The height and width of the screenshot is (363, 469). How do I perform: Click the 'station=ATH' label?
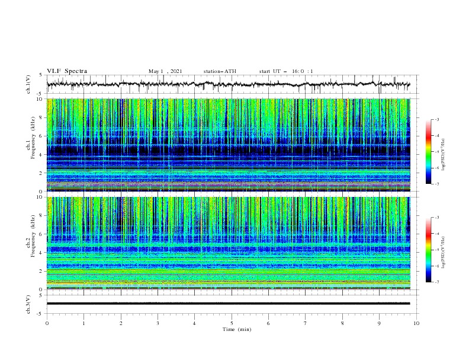220,71
